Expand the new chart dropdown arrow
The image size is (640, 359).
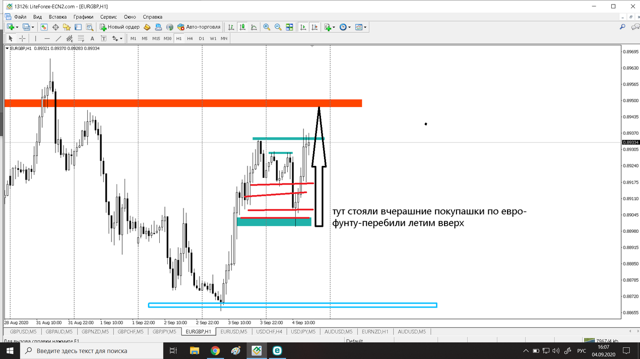pyautogui.click(x=17, y=27)
